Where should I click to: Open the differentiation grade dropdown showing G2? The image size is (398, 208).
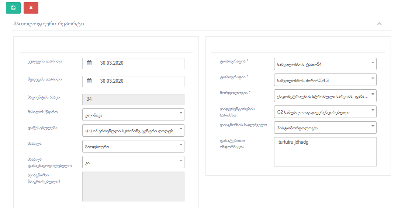(325, 112)
